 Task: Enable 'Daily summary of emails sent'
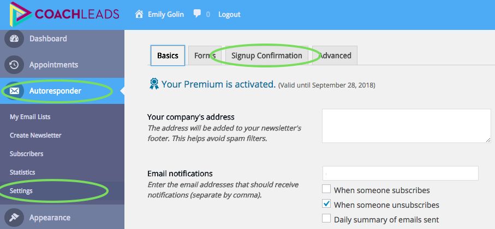coord(326,219)
